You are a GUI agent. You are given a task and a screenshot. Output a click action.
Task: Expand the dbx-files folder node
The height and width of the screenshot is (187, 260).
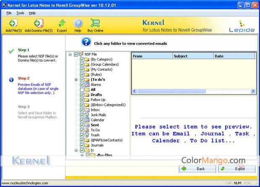point(82,155)
